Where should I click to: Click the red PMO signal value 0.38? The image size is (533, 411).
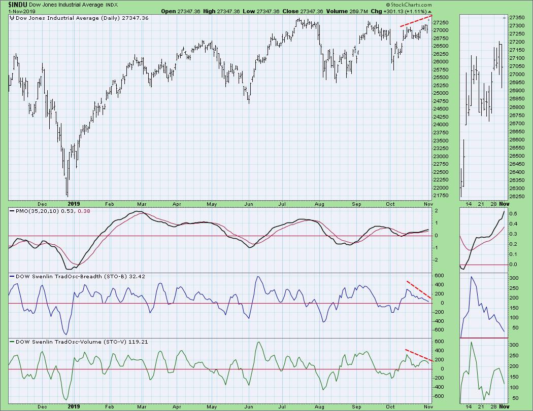84,211
